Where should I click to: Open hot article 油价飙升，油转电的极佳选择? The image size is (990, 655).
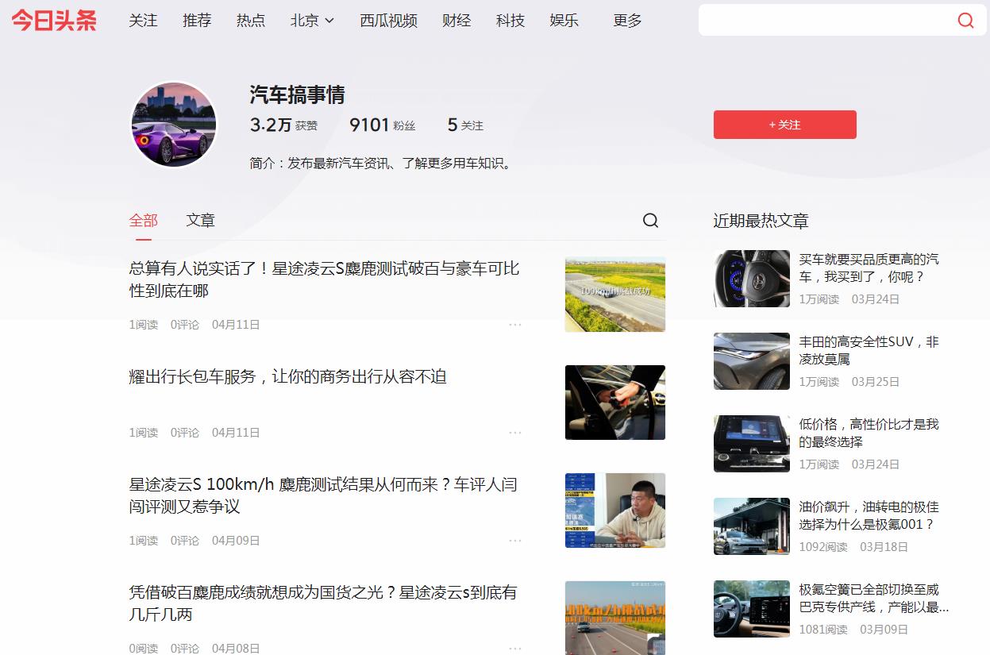(x=869, y=515)
